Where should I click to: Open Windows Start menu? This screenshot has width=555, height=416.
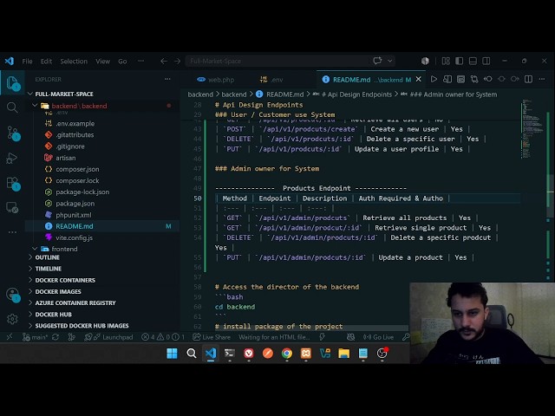[172, 353]
